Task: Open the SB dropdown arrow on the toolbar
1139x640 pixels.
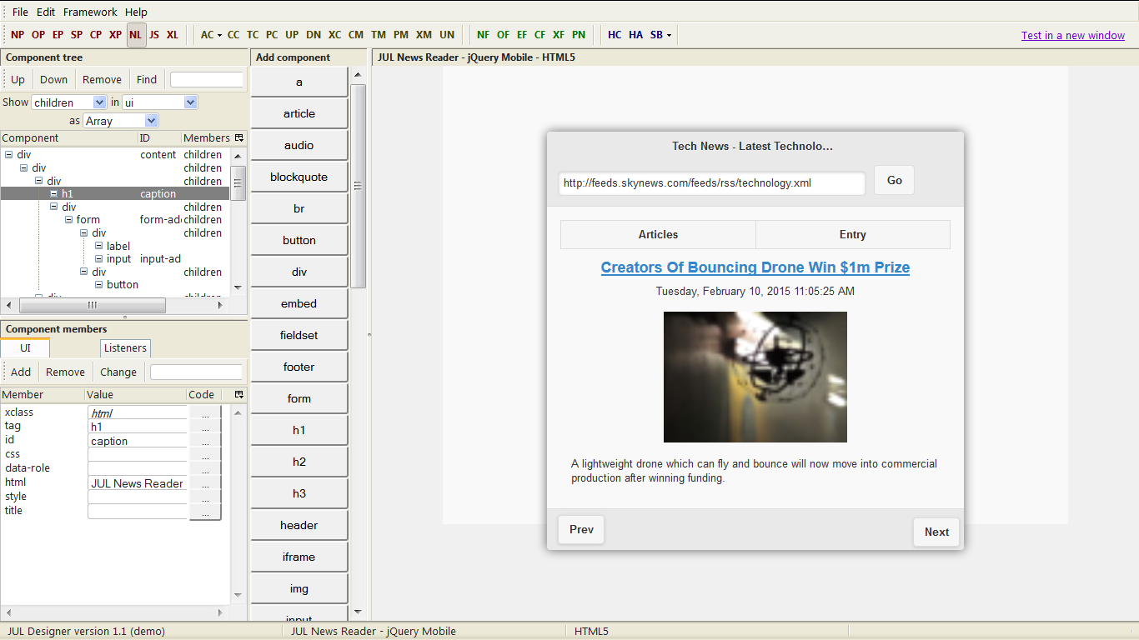Action: [x=670, y=34]
